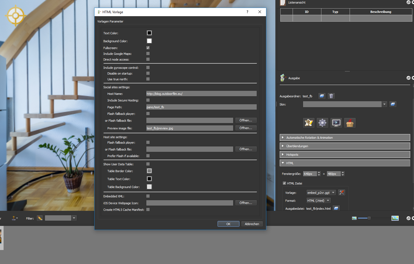Open the Ausgabeordner folder browse icon
414x264 pixels.
(322, 96)
